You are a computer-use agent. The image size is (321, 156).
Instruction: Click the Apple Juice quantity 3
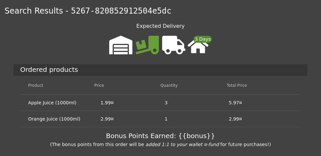coord(166,103)
